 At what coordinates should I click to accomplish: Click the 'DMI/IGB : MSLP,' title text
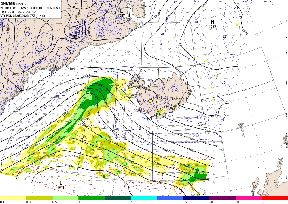(13, 3)
